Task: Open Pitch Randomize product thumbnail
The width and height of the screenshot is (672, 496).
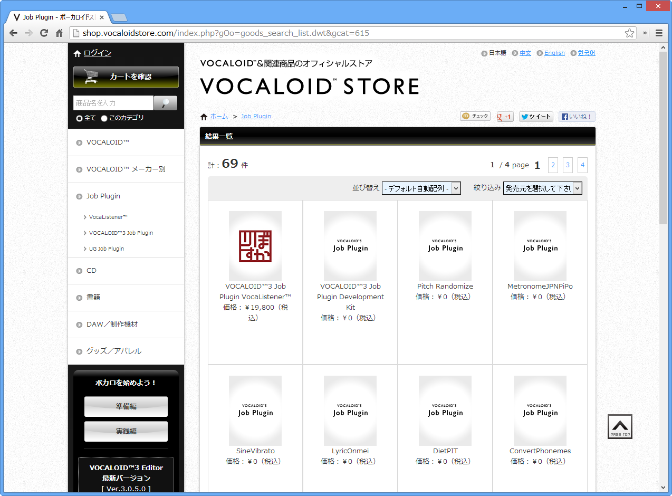Action: pos(445,246)
